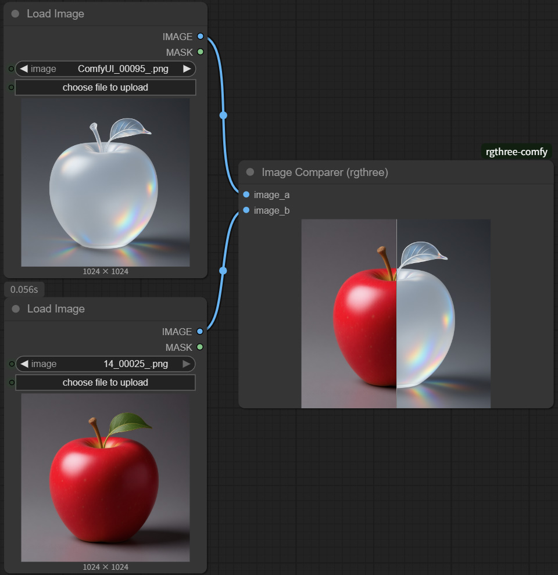The image size is (558, 575).
Task: Open the ComfyUI_00095_.png image dropdown
Action: 105,69
